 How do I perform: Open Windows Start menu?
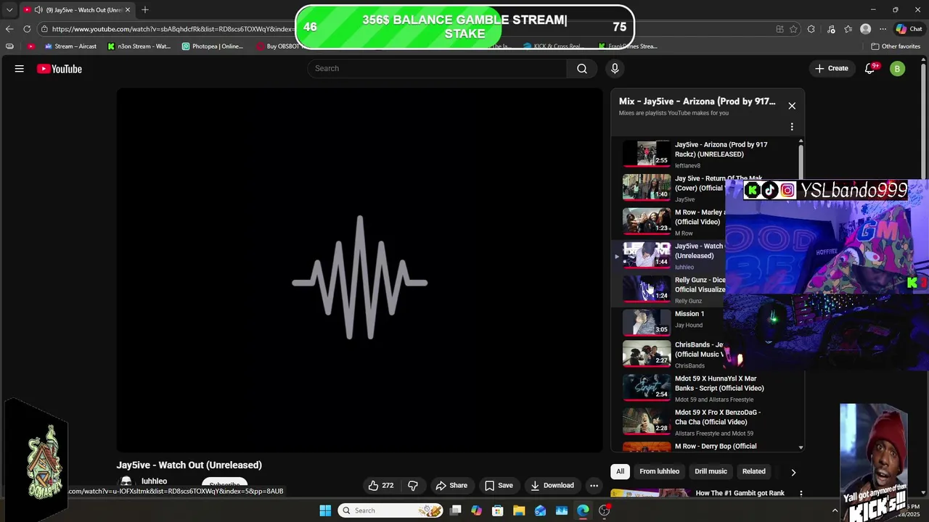tap(325, 510)
